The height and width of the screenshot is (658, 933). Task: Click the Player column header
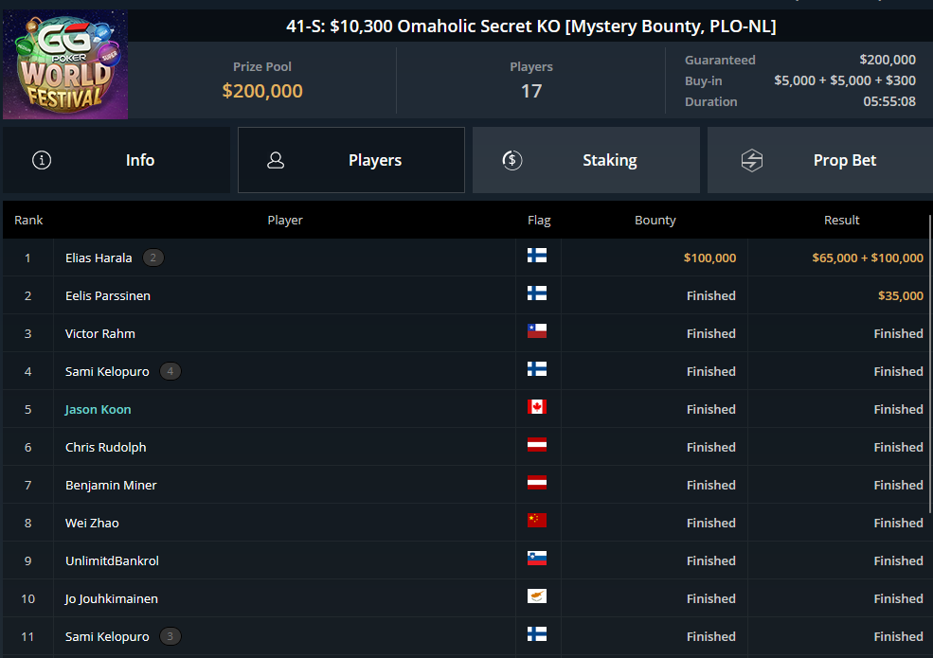[x=285, y=221]
